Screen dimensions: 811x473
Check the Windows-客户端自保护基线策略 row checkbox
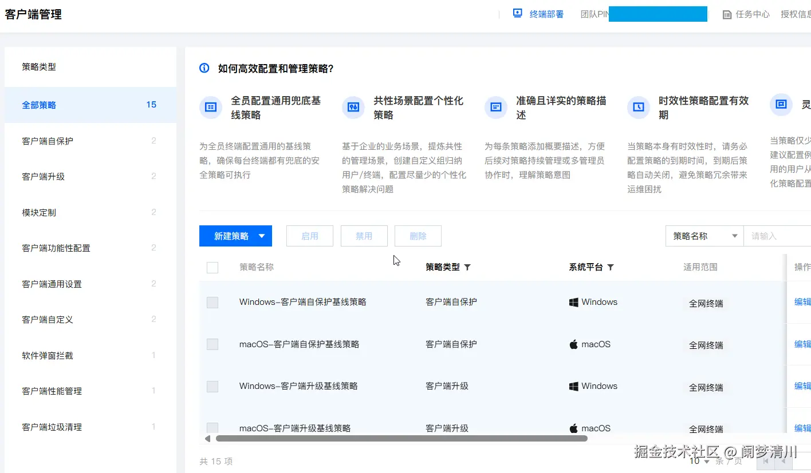(212, 303)
